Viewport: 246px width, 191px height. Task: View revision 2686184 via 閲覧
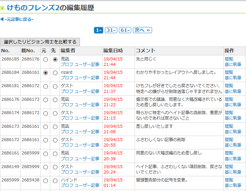(x=229, y=72)
